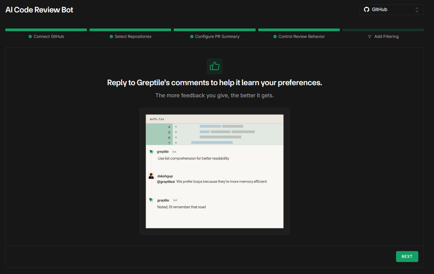
Task: Click the Select Repositories green checkmark icon
Action: point(111,37)
